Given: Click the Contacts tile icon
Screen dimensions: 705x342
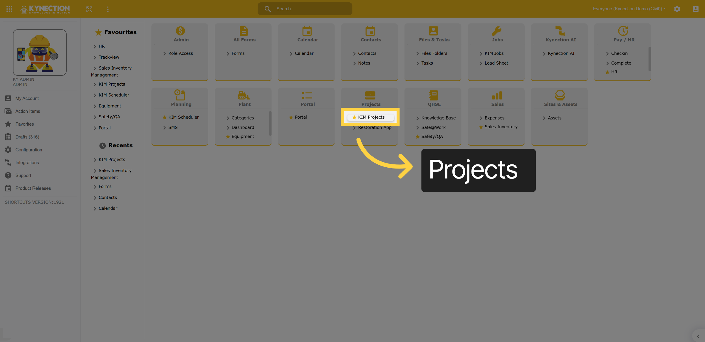Looking at the screenshot, I should coord(370,31).
